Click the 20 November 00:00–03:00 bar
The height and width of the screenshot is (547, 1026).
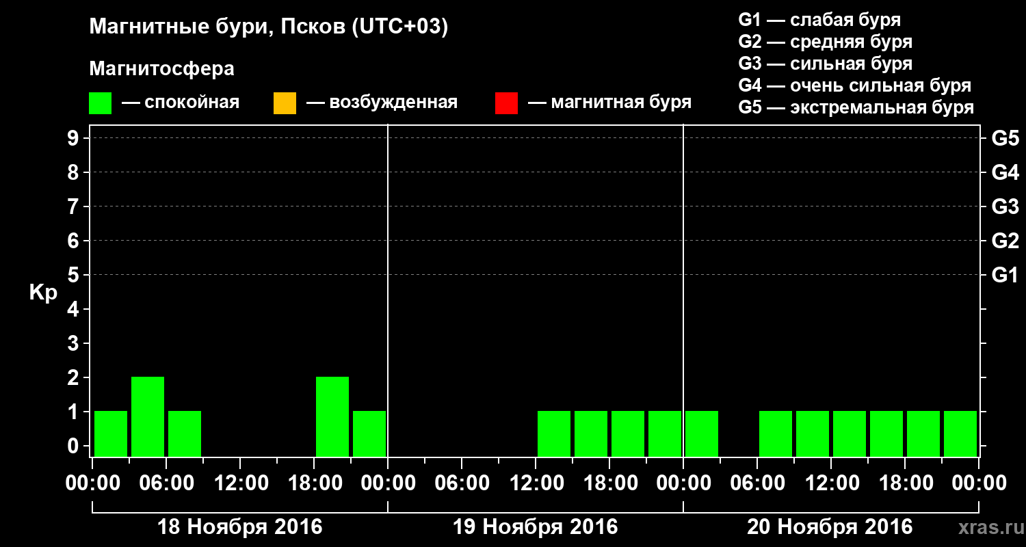(702, 433)
